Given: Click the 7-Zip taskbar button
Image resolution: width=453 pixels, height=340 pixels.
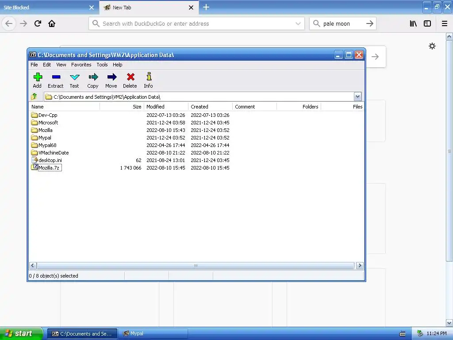Looking at the screenshot, I should coord(82,334).
